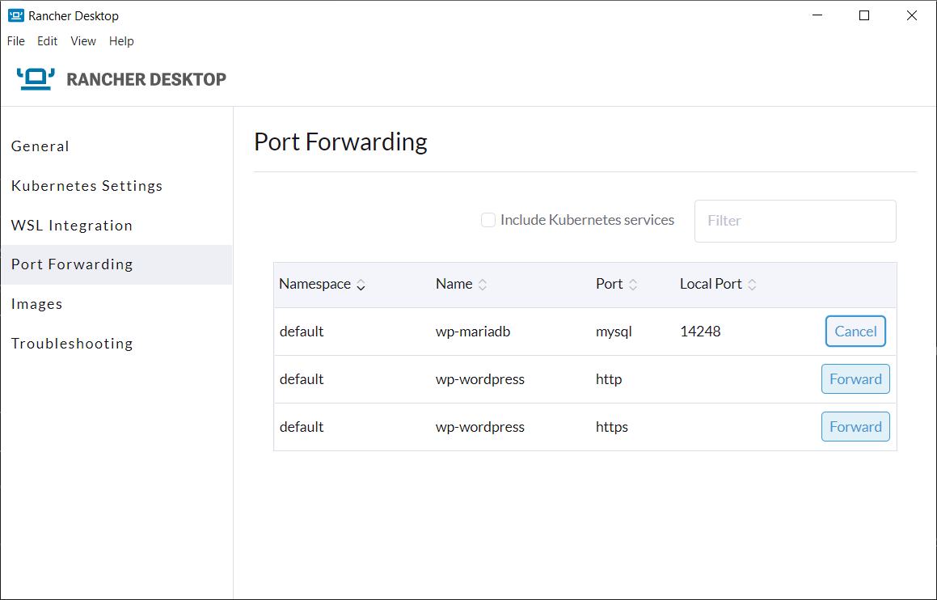
Task: Click the Rancher Desktop logo in header
Action: click(x=121, y=79)
